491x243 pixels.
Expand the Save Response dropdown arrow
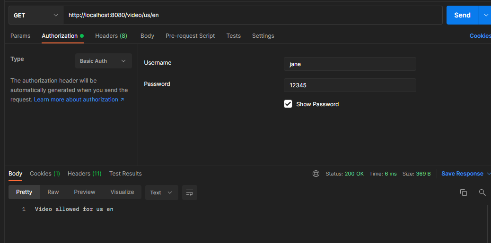click(x=489, y=174)
